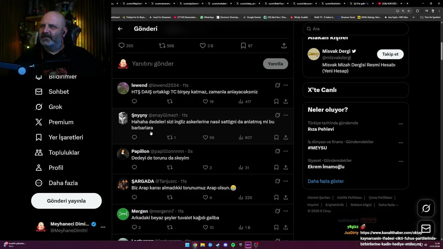Share the main post via upload icon
Screen dimensions: 443x249
[284, 46]
